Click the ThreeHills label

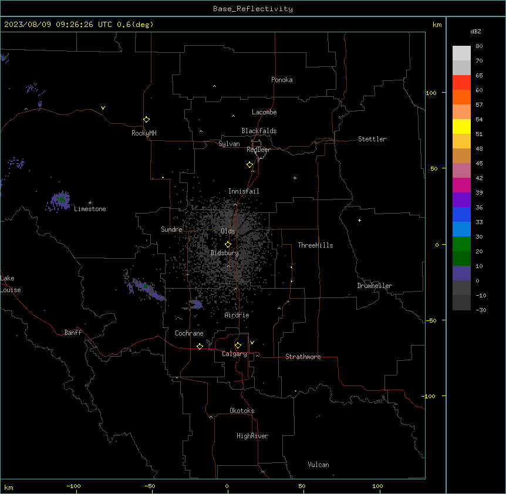[315, 245]
